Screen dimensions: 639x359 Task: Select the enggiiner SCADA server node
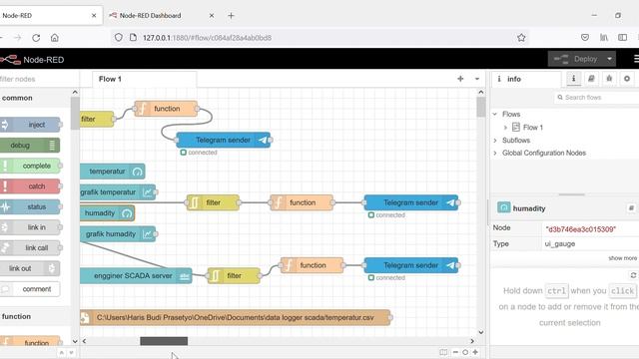(136, 276)
